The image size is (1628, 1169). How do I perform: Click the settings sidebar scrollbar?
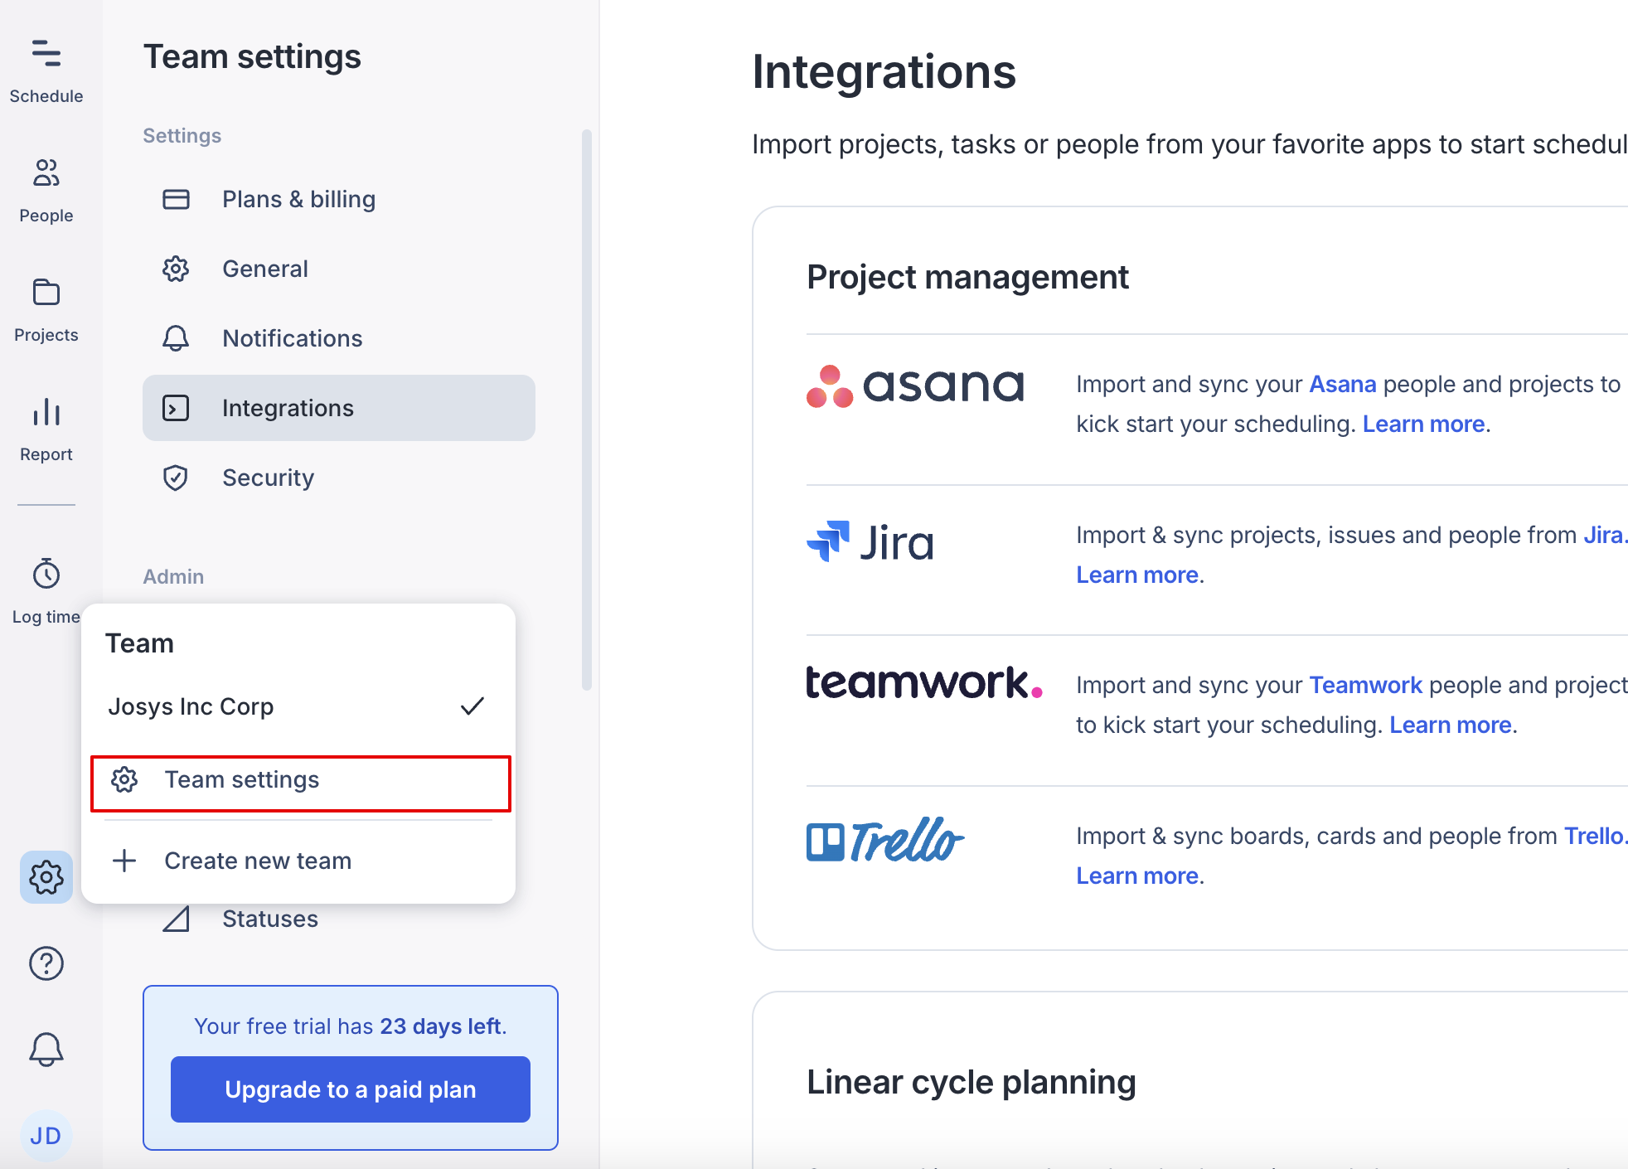coord(587,410)
